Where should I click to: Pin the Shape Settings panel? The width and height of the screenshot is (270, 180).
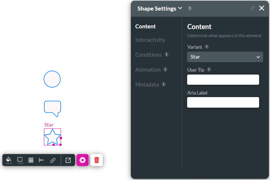(253, 8)
